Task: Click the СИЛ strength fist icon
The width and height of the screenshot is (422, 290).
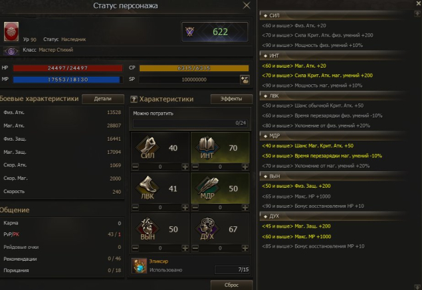Action: click(148, 147)
